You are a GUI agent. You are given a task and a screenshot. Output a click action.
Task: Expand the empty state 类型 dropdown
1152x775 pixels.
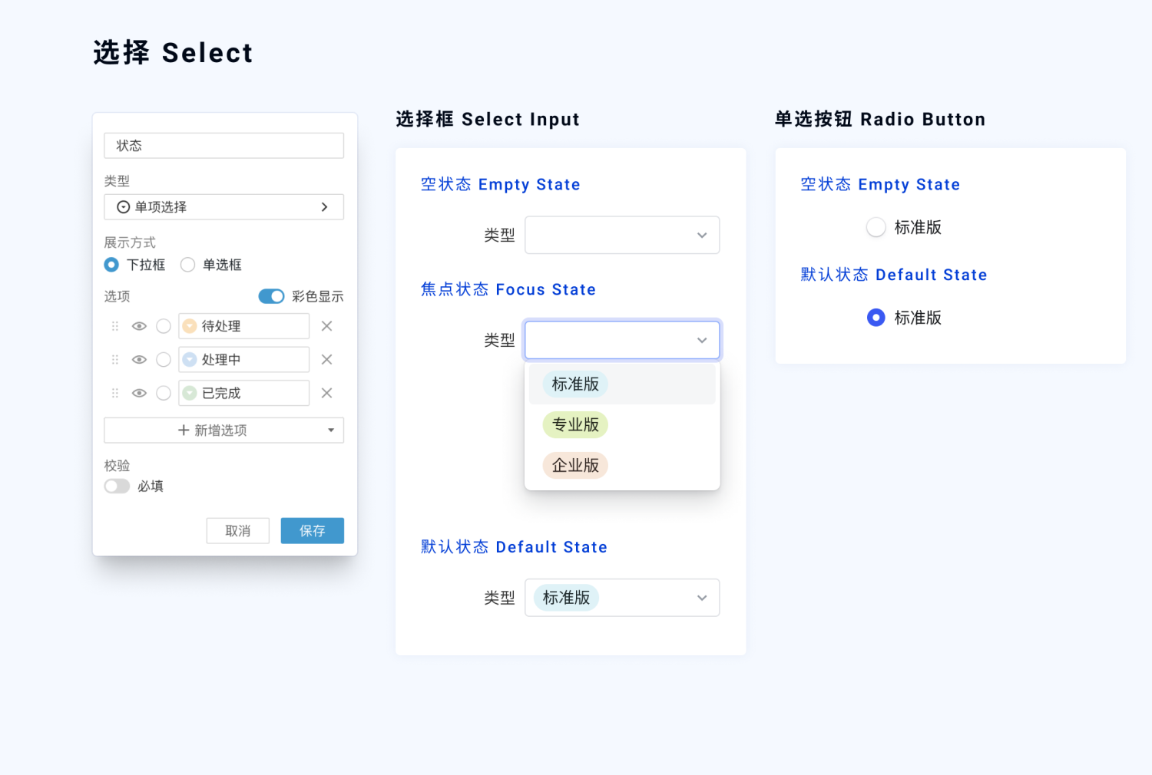(x=621, y=236)
